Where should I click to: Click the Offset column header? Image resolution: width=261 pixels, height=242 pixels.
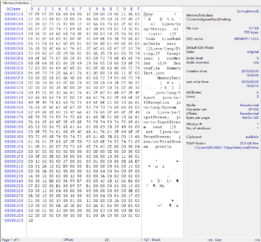pos(14,9)
